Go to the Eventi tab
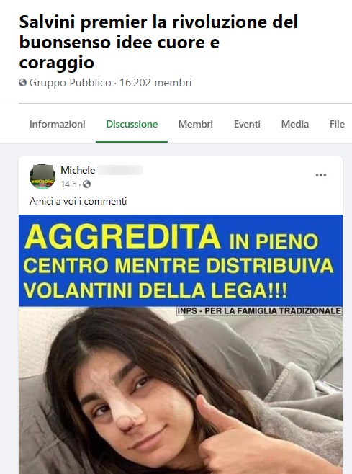Image resolution: width=352 pixels, height=474 pixels. click(247, 124)
